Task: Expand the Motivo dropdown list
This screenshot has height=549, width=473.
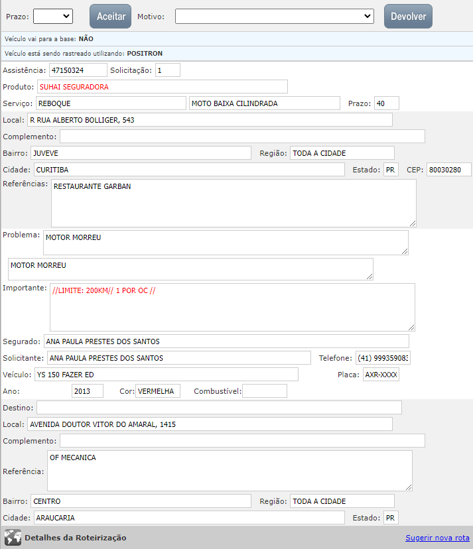Action: click(275, 16)
